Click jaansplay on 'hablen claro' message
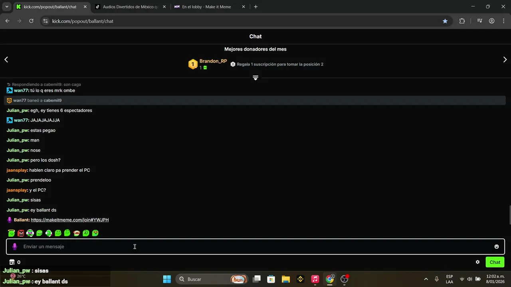 (17, 170)
